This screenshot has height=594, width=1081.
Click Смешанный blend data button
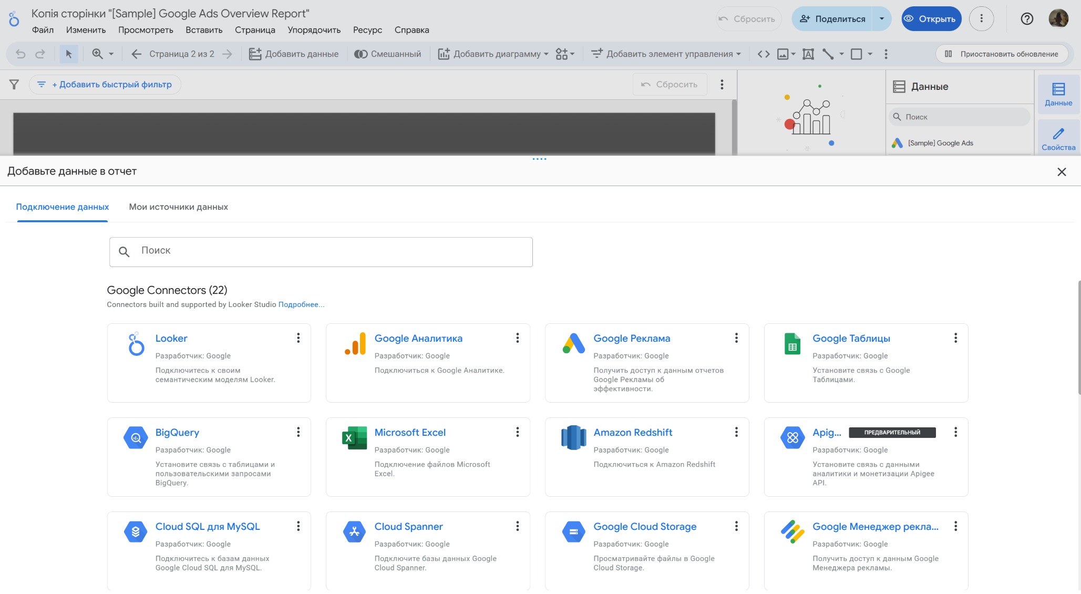click(x=388, y=54)
